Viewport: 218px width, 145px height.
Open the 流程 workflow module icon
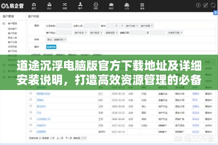pos(65,6)
